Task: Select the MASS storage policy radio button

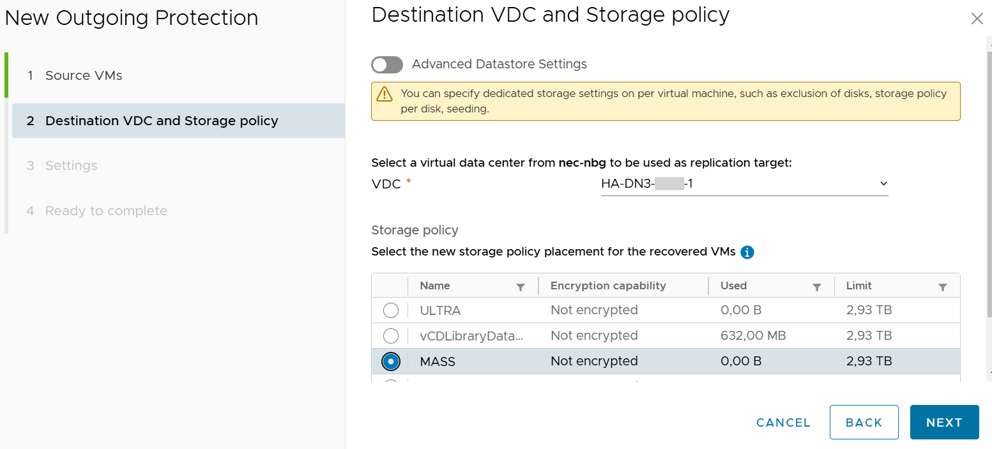Action: [390, 361]
